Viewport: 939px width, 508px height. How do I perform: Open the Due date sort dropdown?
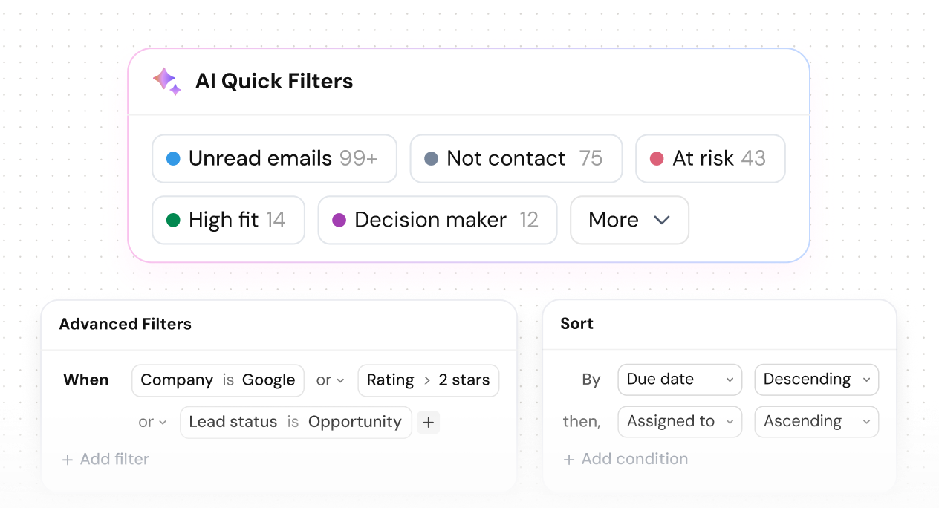[x=679, y=380]
